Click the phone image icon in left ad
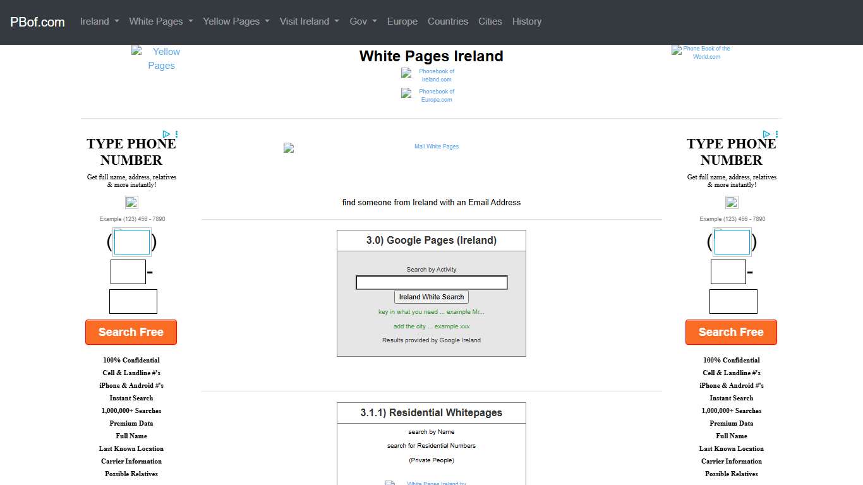 [131, 202]
